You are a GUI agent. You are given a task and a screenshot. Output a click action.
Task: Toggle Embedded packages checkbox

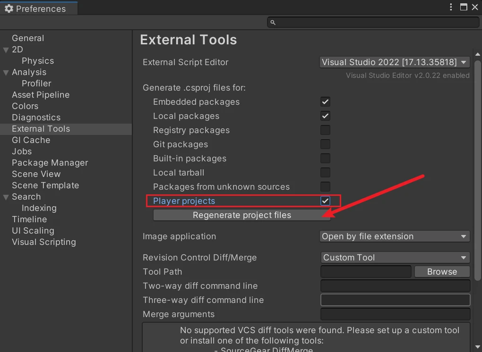point(325,102)
